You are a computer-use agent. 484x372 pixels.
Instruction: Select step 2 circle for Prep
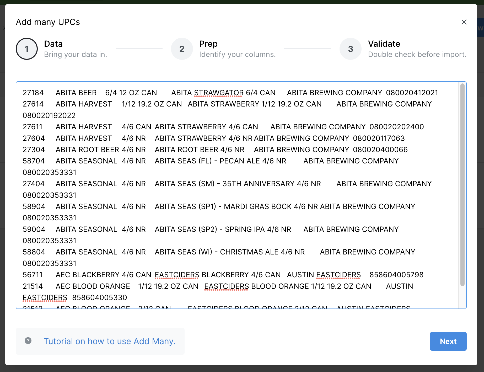(x=182, y=49)
